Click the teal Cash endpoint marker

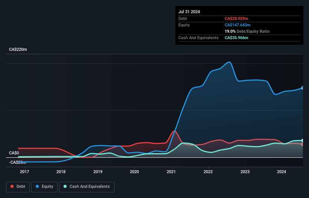(303, 140)
